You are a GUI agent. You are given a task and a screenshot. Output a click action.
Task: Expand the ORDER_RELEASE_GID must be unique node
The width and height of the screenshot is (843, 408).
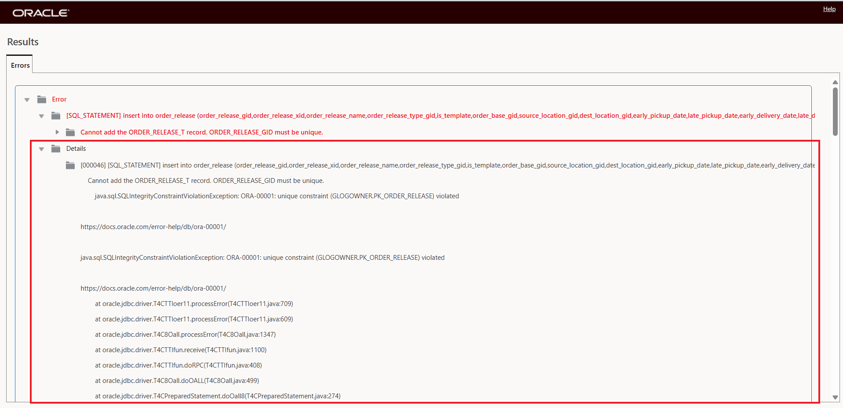pyautogui.click(x=57, y=132)
